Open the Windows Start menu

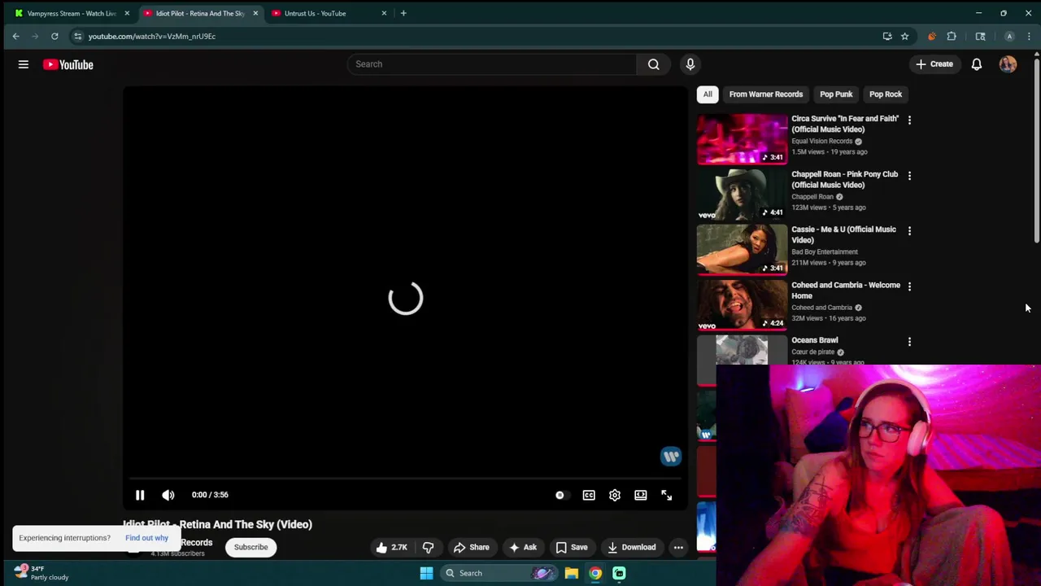click(x=426, y=573)
